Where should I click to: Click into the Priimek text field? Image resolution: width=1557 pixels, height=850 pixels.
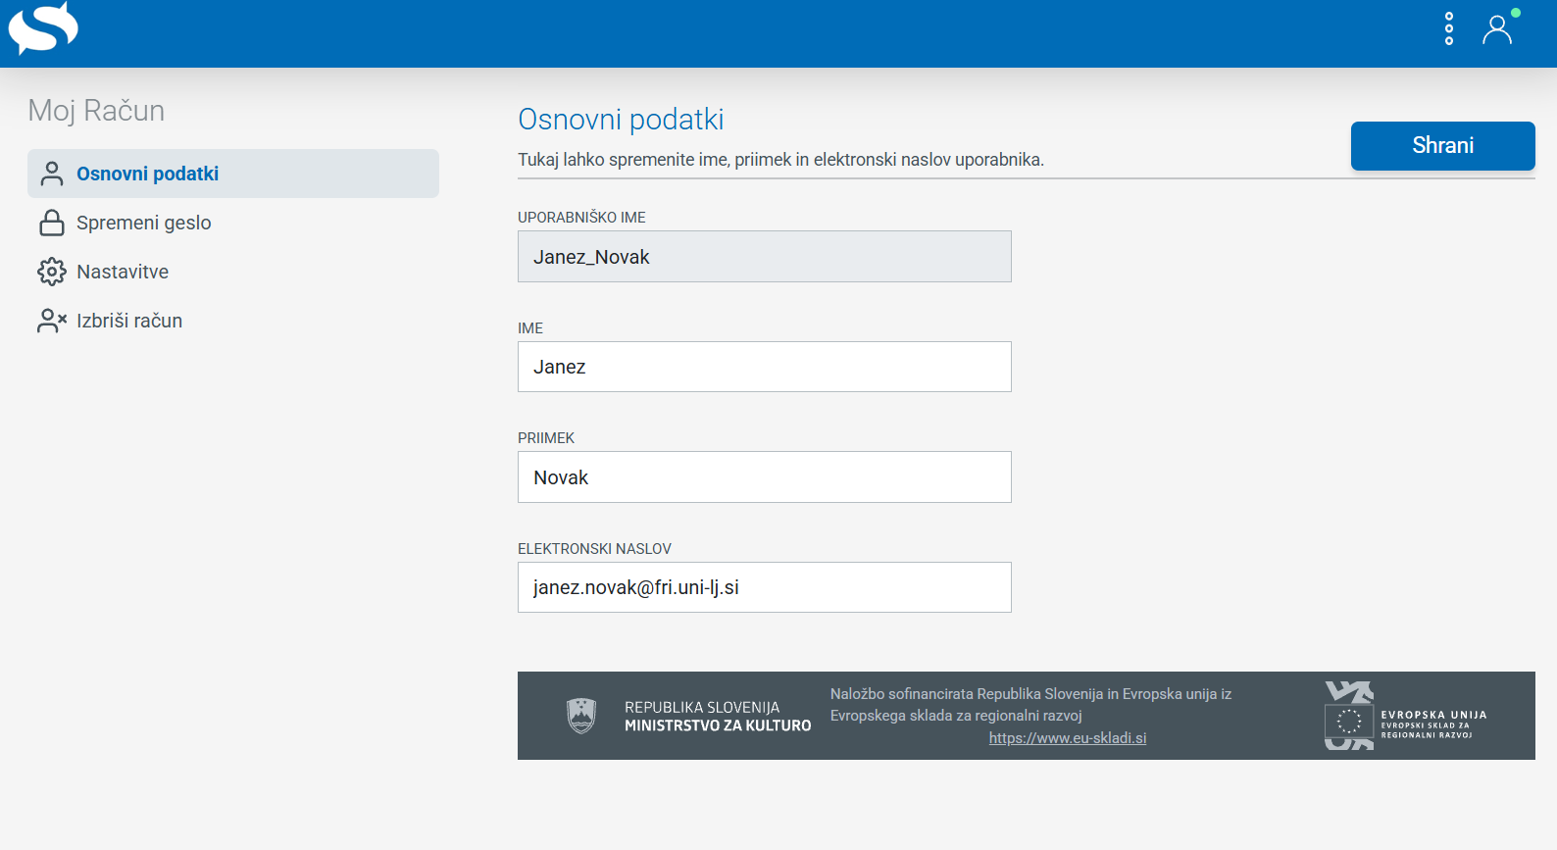click(764, 477)
